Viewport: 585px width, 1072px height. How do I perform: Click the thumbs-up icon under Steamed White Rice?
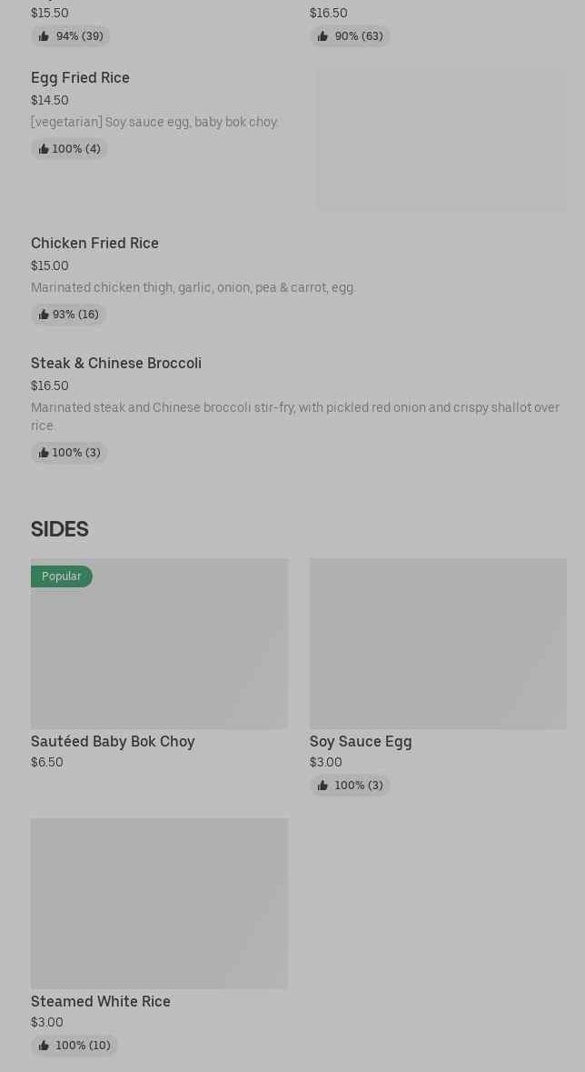(x=44, y=1046)
